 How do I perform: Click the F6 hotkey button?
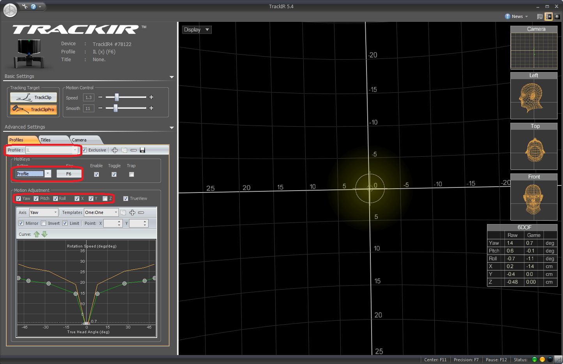(x=69, y=174)
